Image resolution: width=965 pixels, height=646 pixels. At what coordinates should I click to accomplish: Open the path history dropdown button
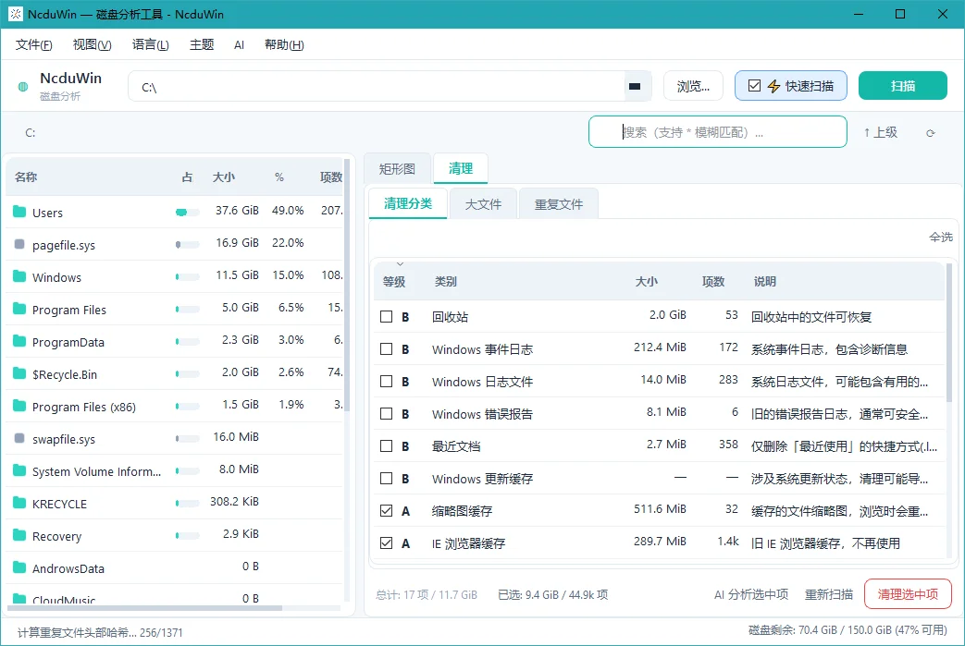click(635, 87)
